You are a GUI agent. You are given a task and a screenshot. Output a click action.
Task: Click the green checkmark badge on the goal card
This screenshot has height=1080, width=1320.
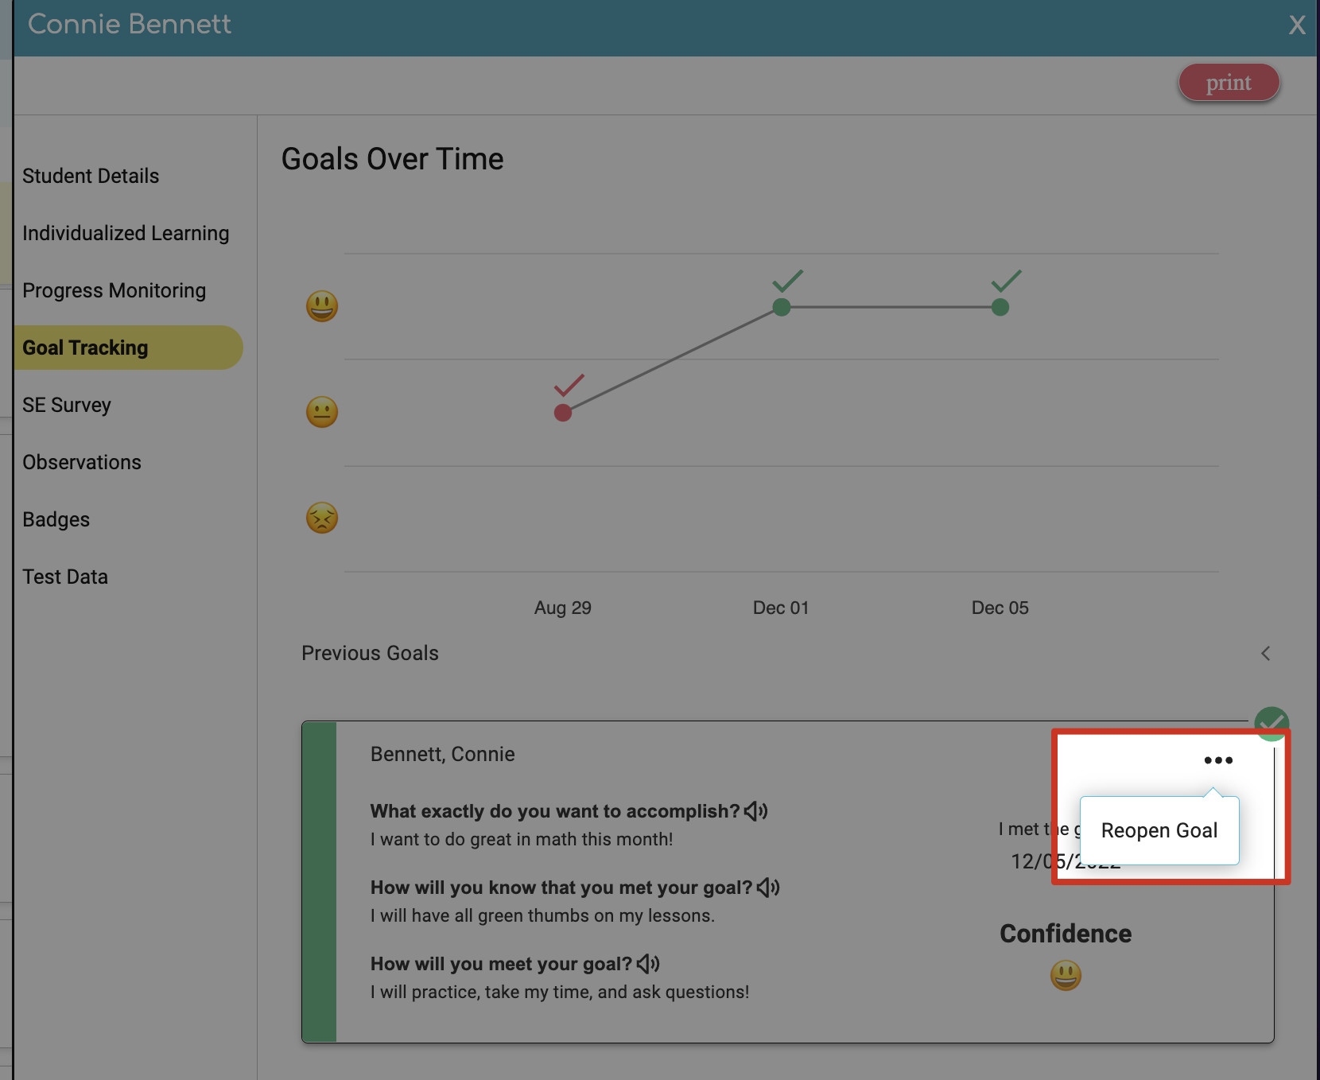pos(1271,723)
